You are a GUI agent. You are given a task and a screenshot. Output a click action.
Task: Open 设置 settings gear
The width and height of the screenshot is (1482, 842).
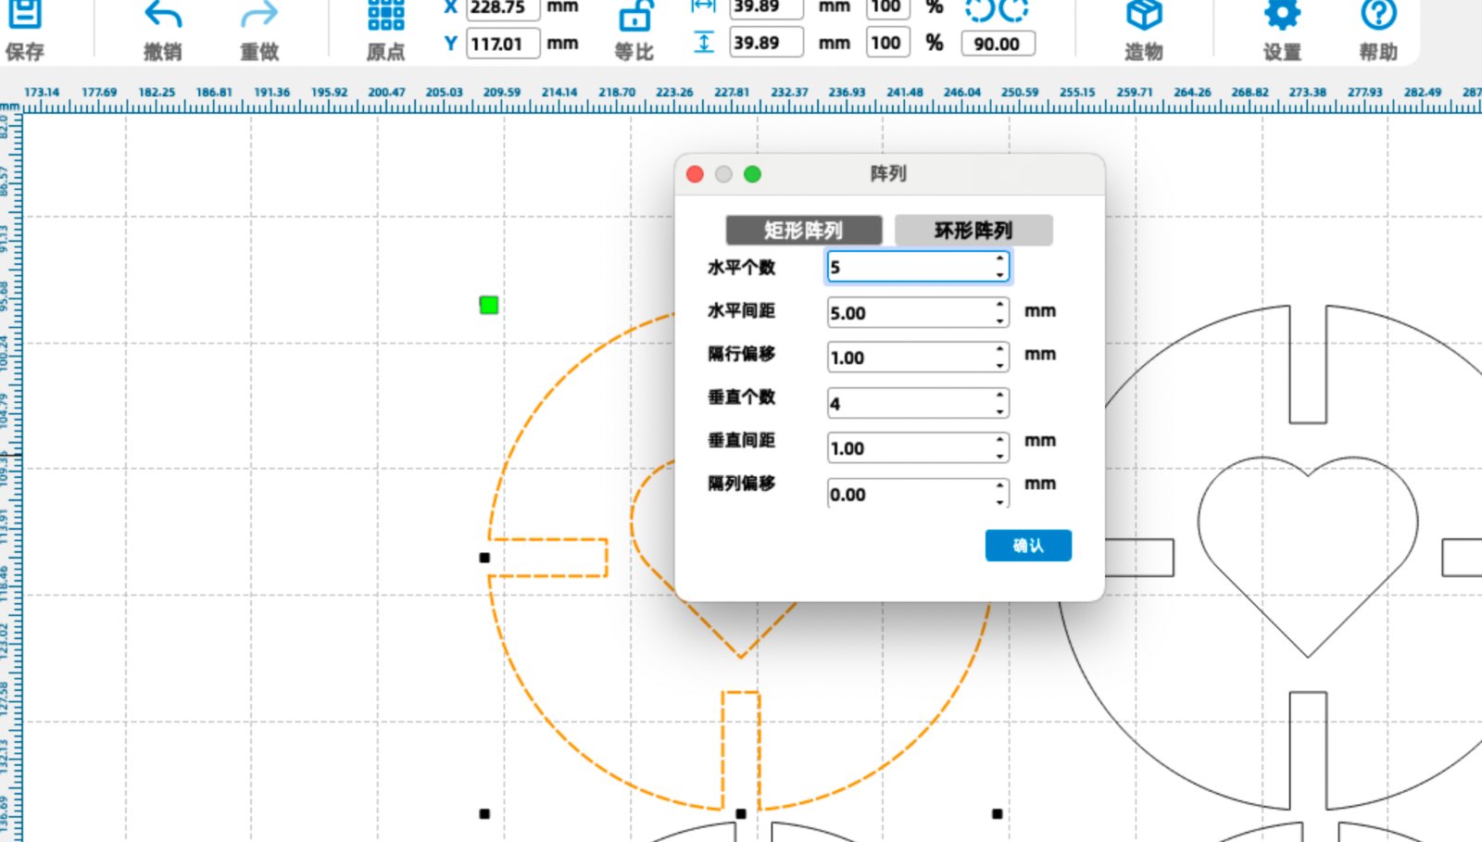(1282, 15)
